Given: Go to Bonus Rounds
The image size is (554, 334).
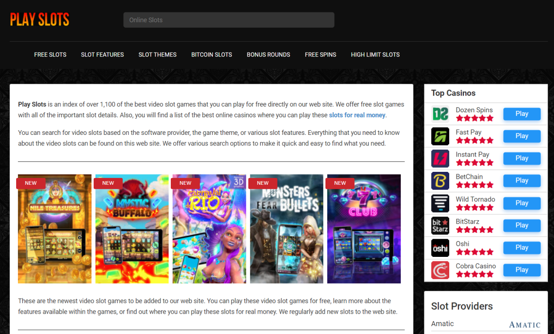Looking at the screenshot, I should pos(268,55).
